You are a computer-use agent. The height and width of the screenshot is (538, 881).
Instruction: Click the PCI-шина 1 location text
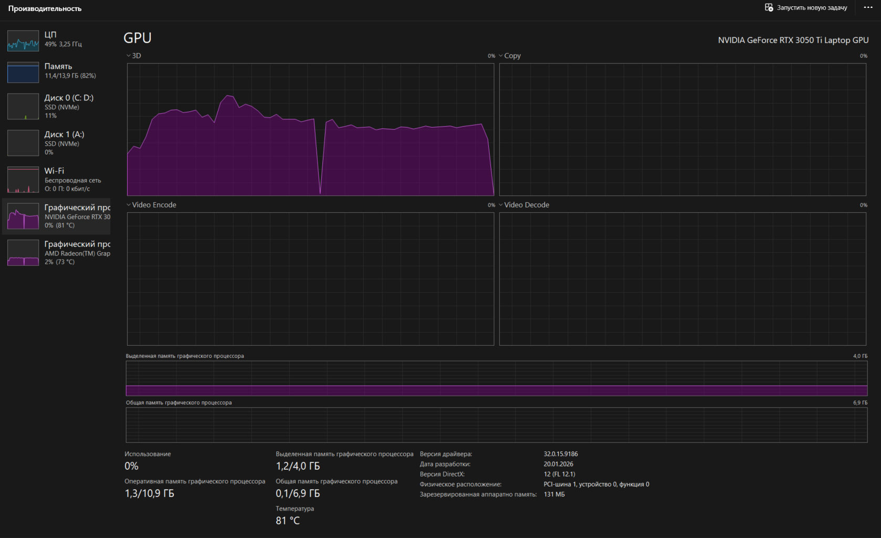[x=596, y=484]
